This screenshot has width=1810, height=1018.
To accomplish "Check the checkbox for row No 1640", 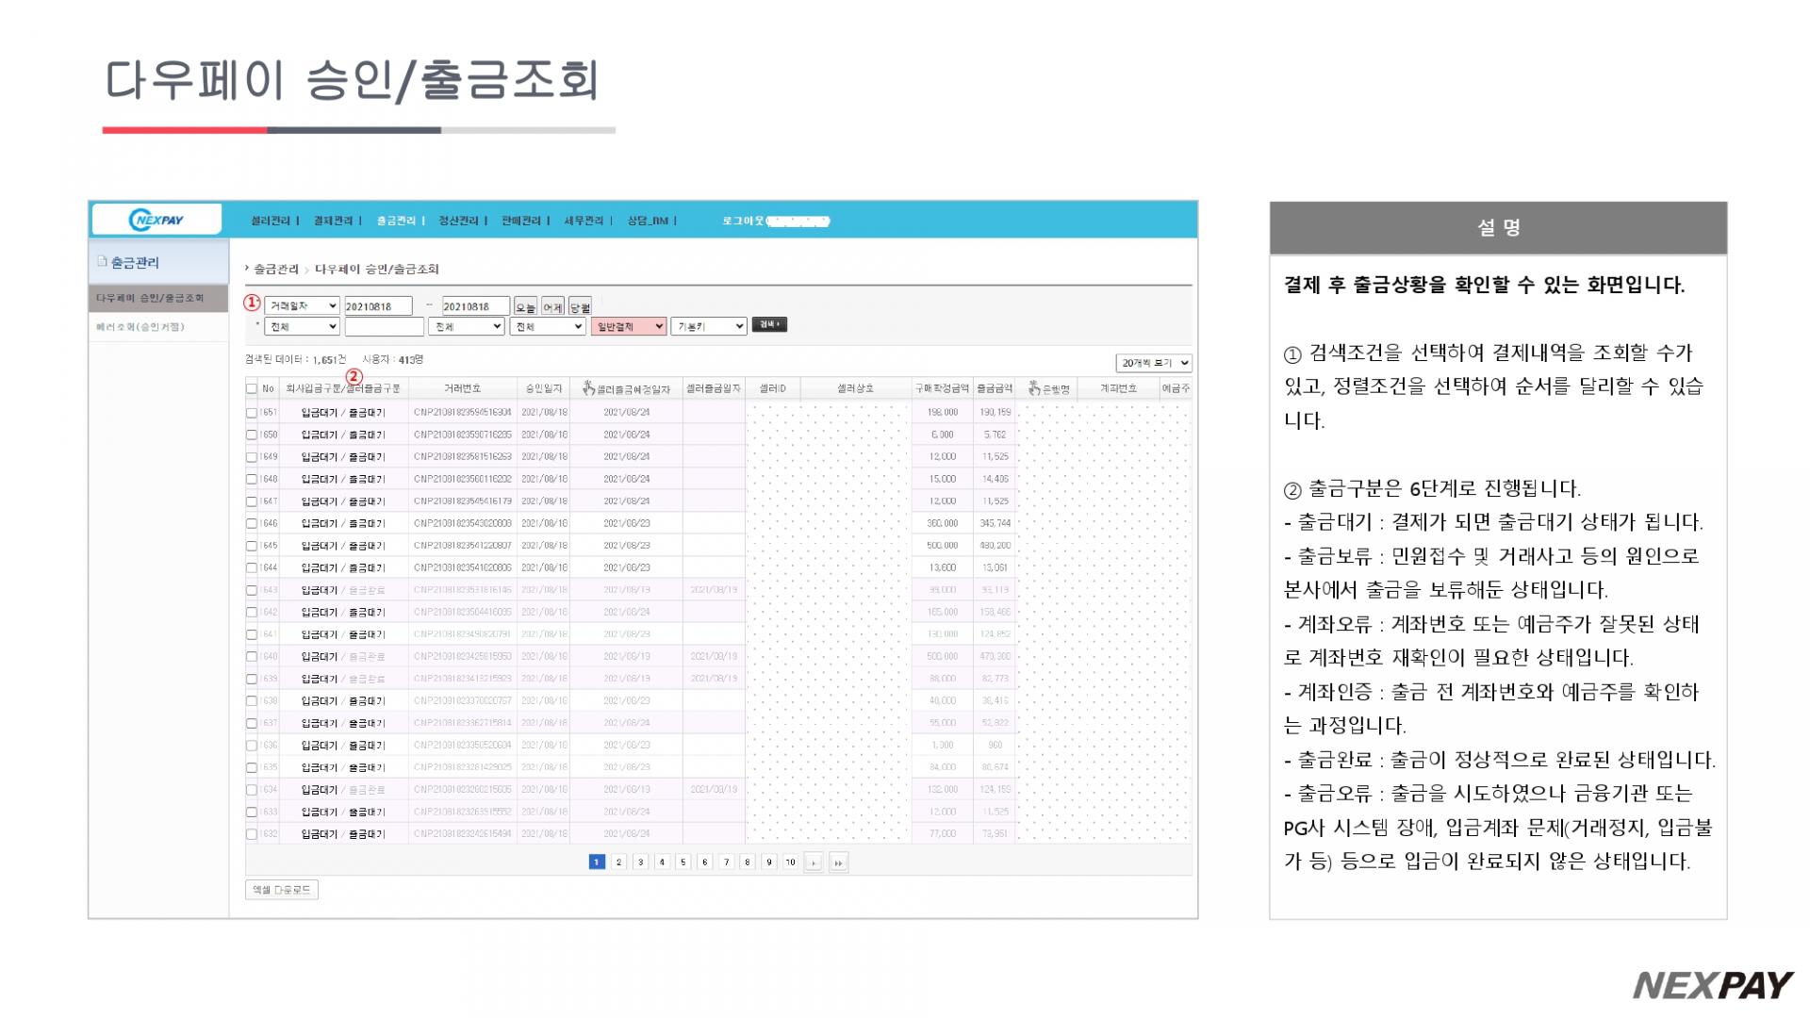I will 252,657.
